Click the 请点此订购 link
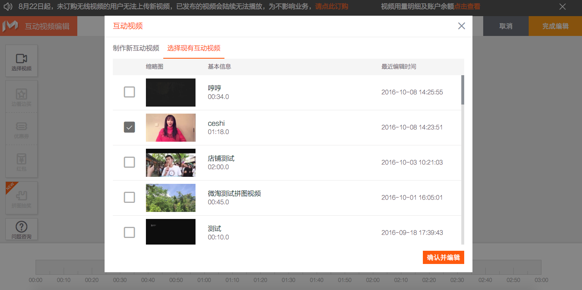This screenshot has height=290, width=582. pyautogui.click(x=331, y=7)
